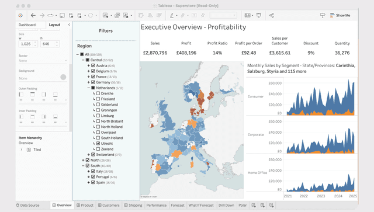Click the Data Guide icon near Show Me
This screenshot has height=212, width=374.
[x=323, y=15]
